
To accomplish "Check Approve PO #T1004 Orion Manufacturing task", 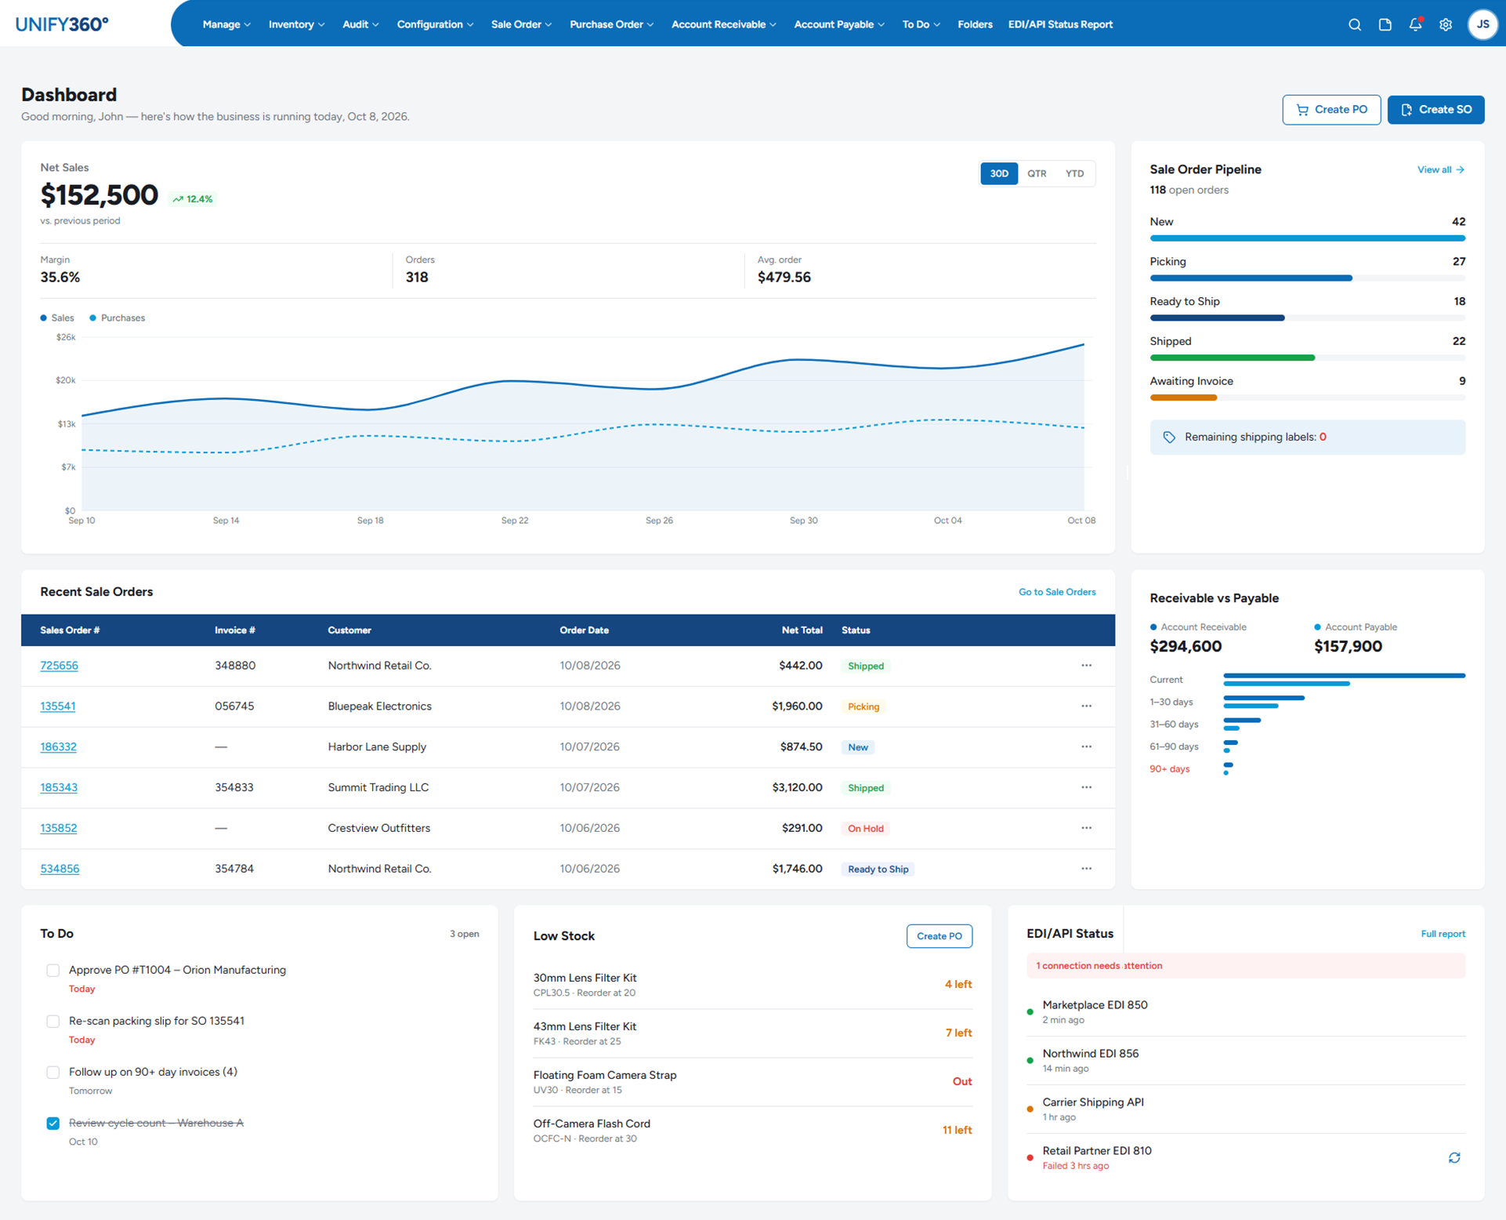I will 52,970.
